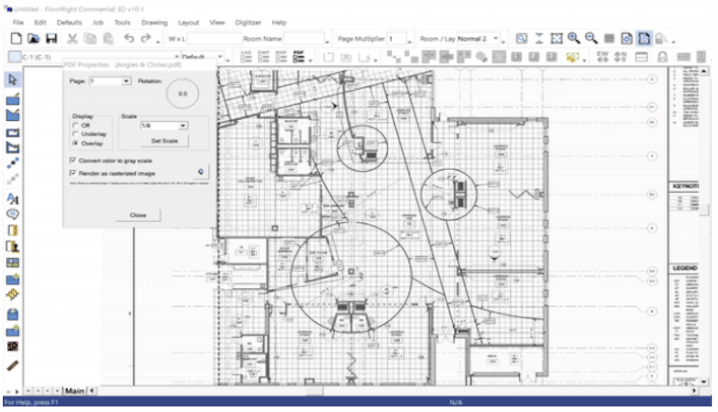Viewport: 718px width, 412px height.
Task: Open the Default dropdown
Action: point(220,57)
